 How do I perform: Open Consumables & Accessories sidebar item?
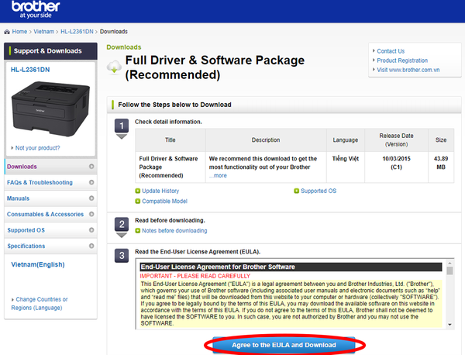coord(50,214)
